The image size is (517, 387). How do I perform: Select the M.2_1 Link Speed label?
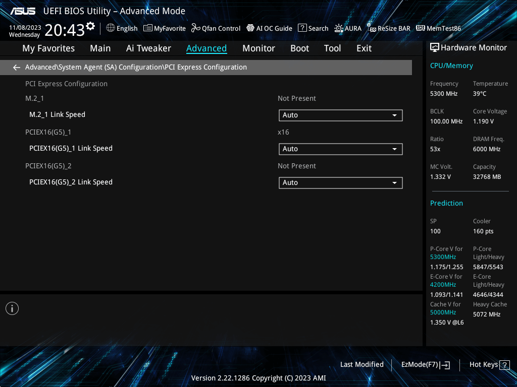(58, 114)
